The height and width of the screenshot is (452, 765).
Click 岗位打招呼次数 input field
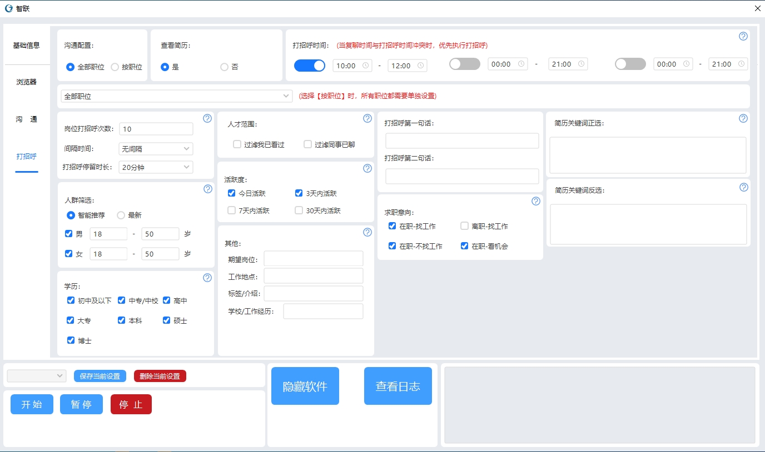(156, 129)
